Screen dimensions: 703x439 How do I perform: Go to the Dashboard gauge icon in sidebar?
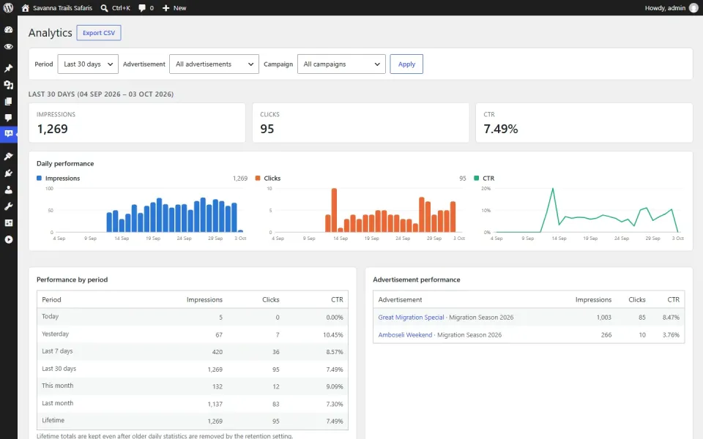(9, 30)
